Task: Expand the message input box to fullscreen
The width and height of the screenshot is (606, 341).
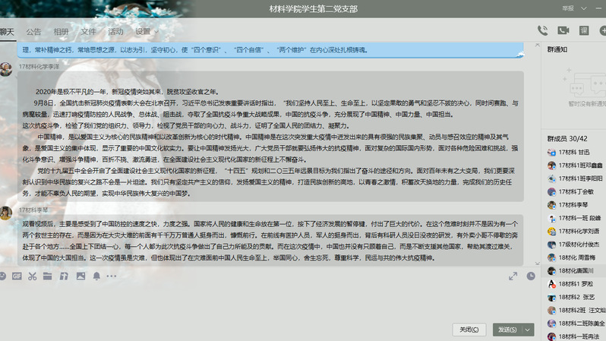Action: pos(514,276)
